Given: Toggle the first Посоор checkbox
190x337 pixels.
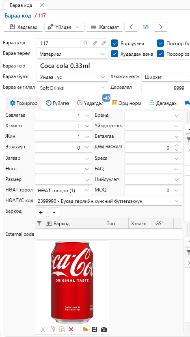Looking at the screenshot, I should [160, 43].
